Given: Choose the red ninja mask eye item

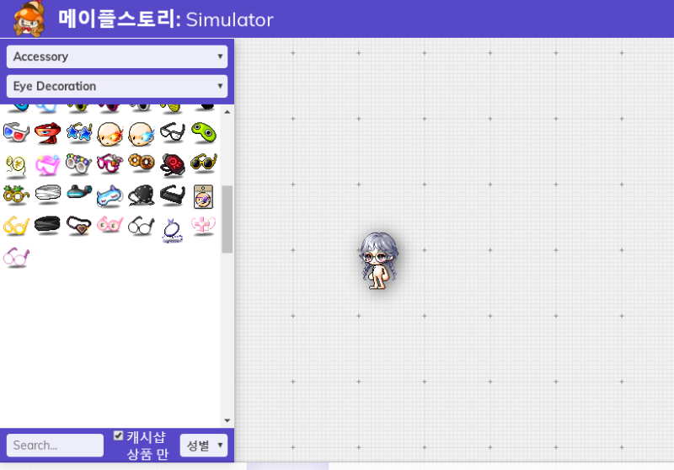Looking at the screenshot, I should 47,133.
